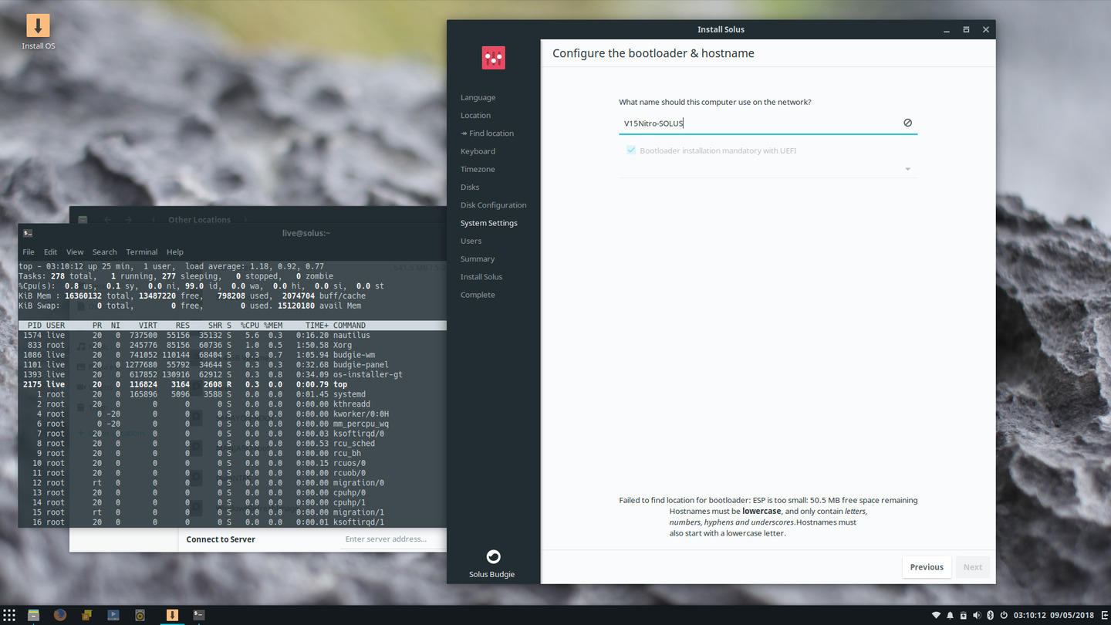Viewport: 1111px width, 625px height.
Task: Click the Next button in installer
Action: coord(973,567)
